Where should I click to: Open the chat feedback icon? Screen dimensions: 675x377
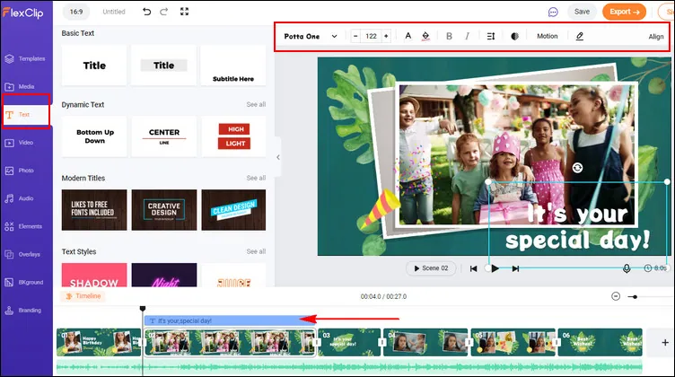(x=553, y=12)
